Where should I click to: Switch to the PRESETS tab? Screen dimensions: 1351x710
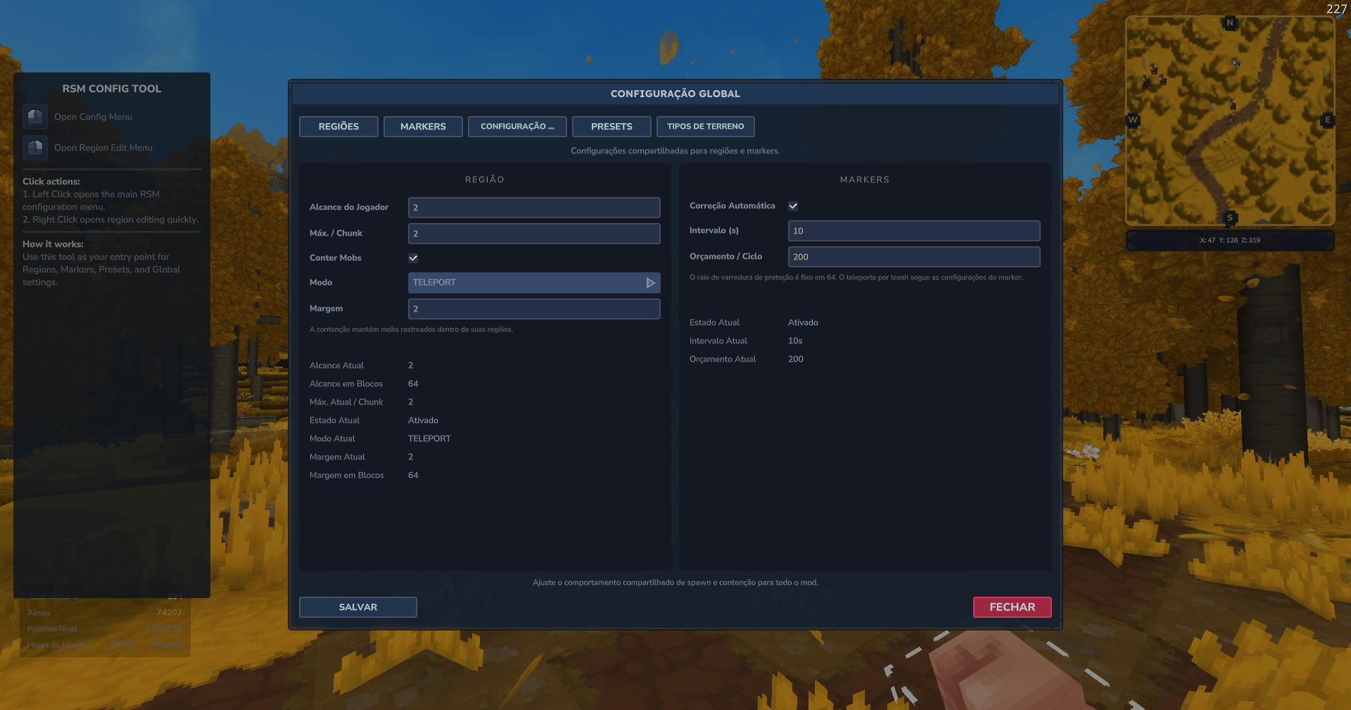[611, 127]
